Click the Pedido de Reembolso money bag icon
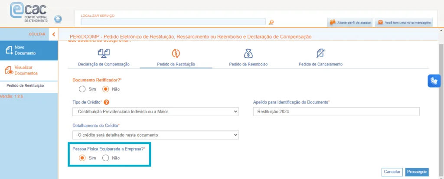Viewport: 444px width, 179px height. pos(248,53)
